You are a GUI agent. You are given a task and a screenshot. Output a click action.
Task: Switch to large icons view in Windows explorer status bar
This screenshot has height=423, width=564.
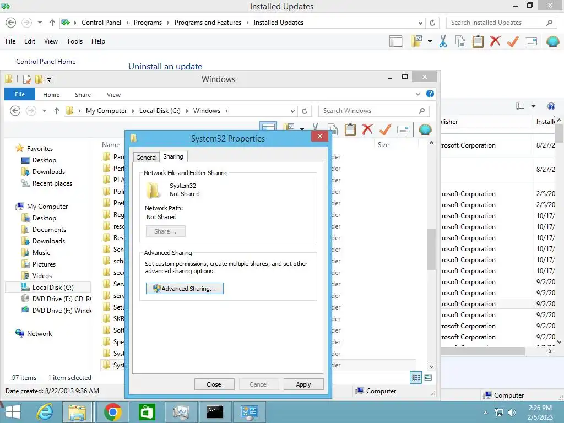coord(428,377)
